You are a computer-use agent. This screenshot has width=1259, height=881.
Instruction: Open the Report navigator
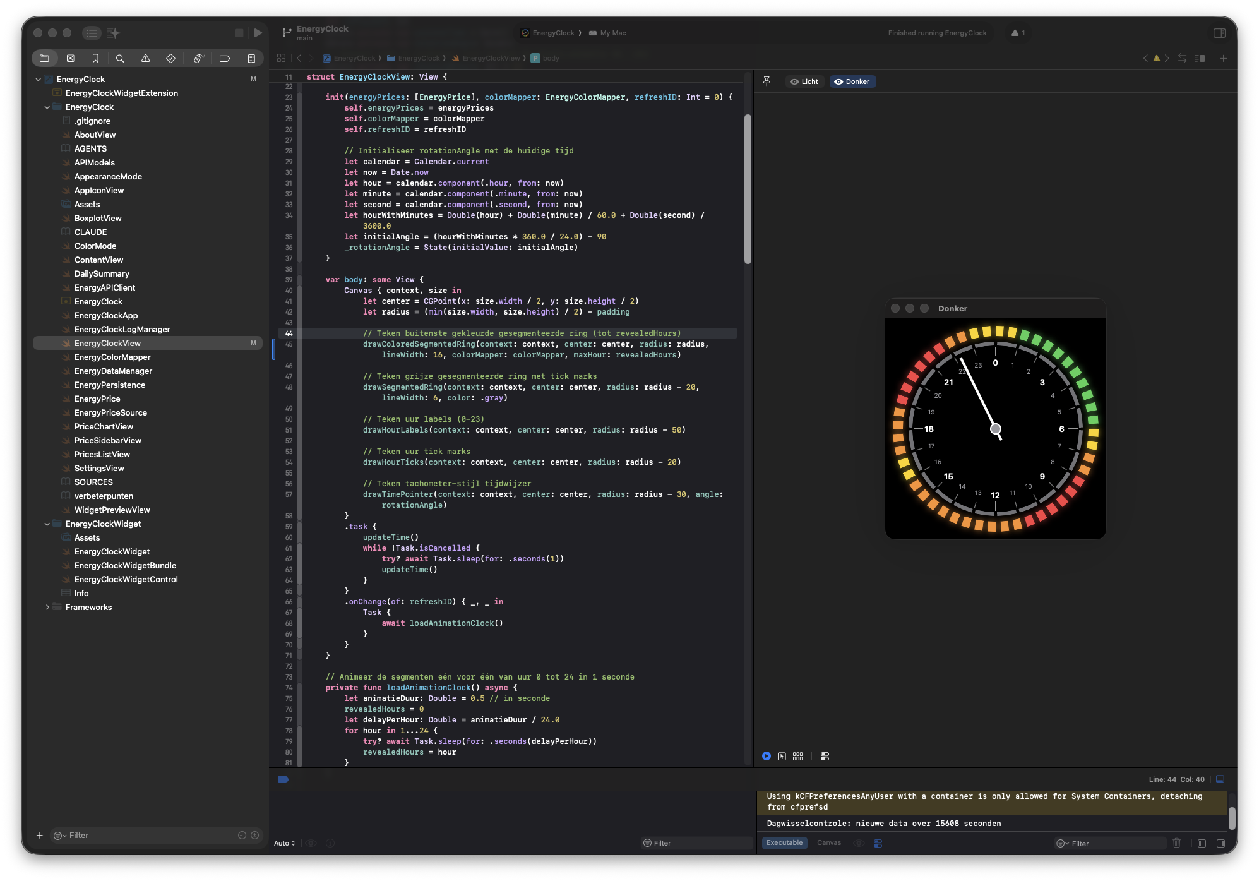tap(252, 58)
